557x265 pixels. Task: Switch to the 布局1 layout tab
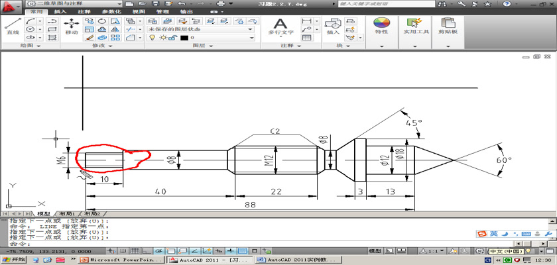67,214
